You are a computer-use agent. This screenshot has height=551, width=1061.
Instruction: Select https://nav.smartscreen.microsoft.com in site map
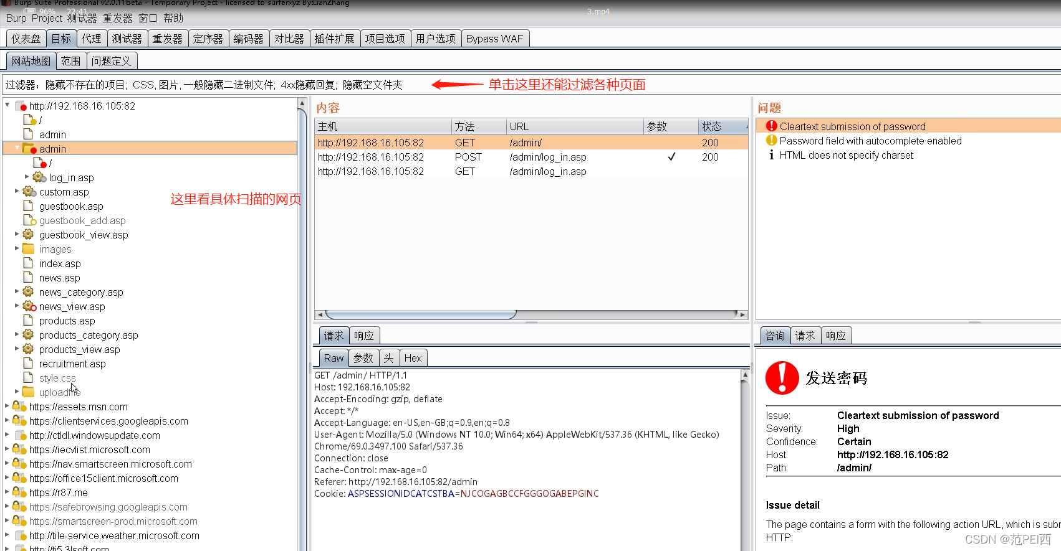[110, 464]
